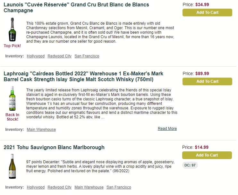Image resolution: width=238 pixels, height=195 pixels.
Task: Open Laphroaig Cairdeas Bottled 2022 title
Action: pyautogui.click(x=83, y=76)
